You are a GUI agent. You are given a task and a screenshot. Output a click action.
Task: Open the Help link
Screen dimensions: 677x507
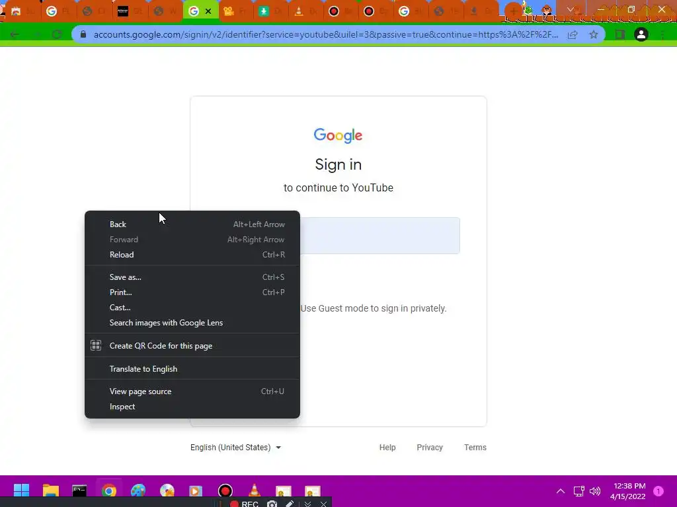click(387, 448)
